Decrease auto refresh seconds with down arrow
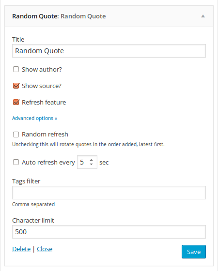The width and height of the screenshot is (218, 271). pyautogui.click(x=92, y=164)
